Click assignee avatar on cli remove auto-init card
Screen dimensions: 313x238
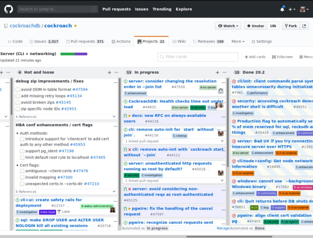221,134
